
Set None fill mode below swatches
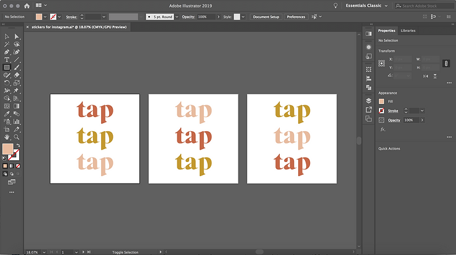point(18,166)
